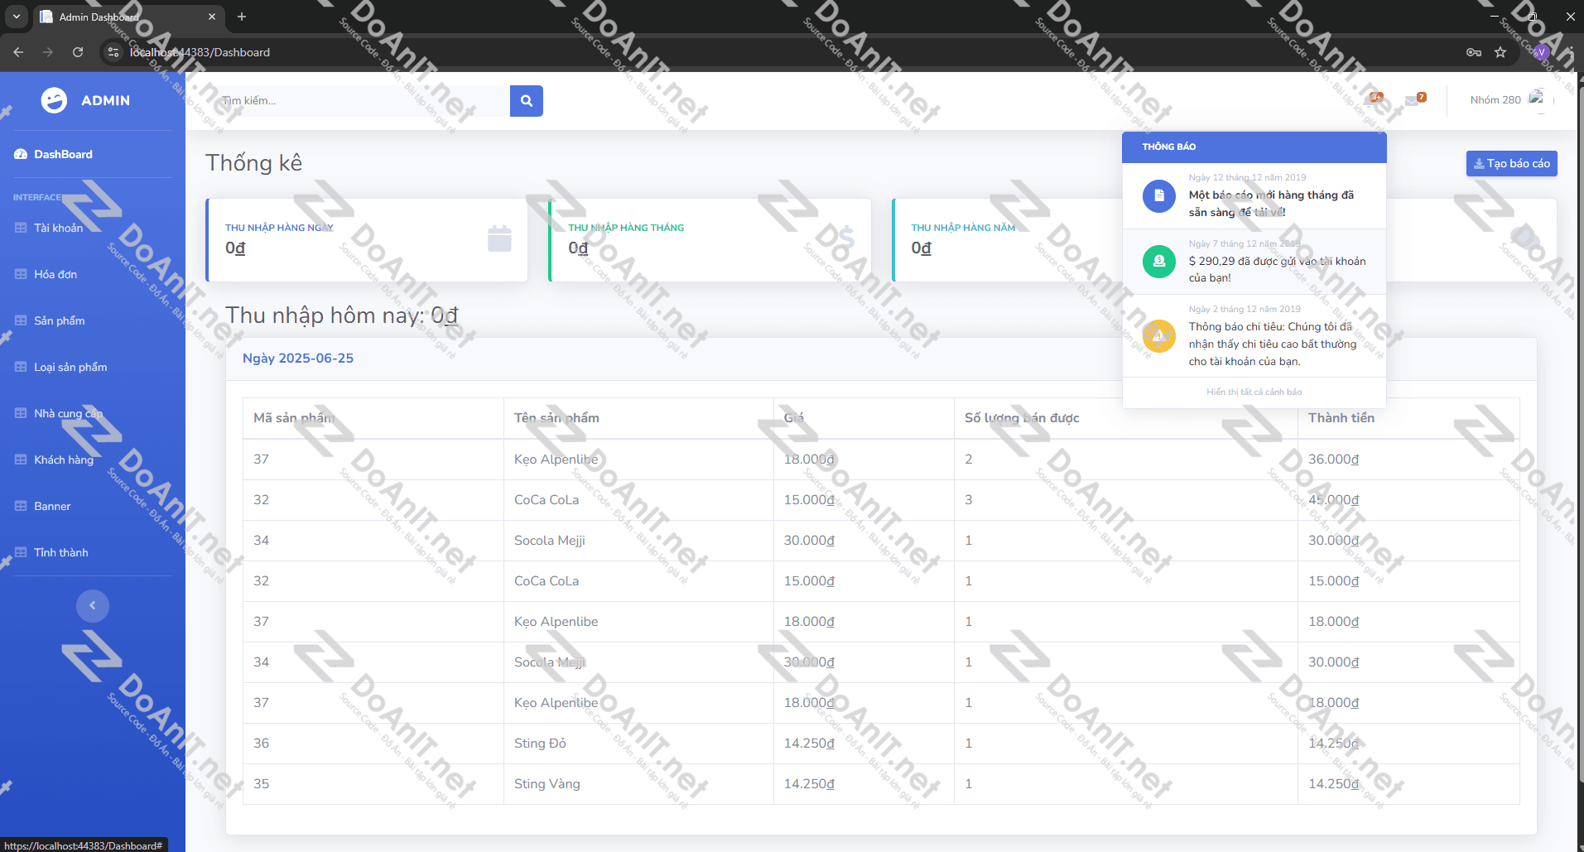Open the Nhà cung cấp menu item
1584x852 pixels.
[93, 413]
